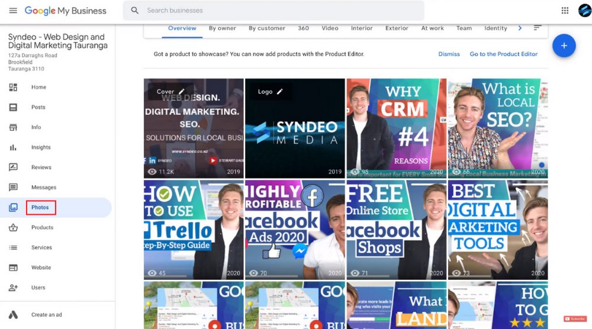Edit the Logo pencil icon
The image size is (592, 329).
pos(280,91)
